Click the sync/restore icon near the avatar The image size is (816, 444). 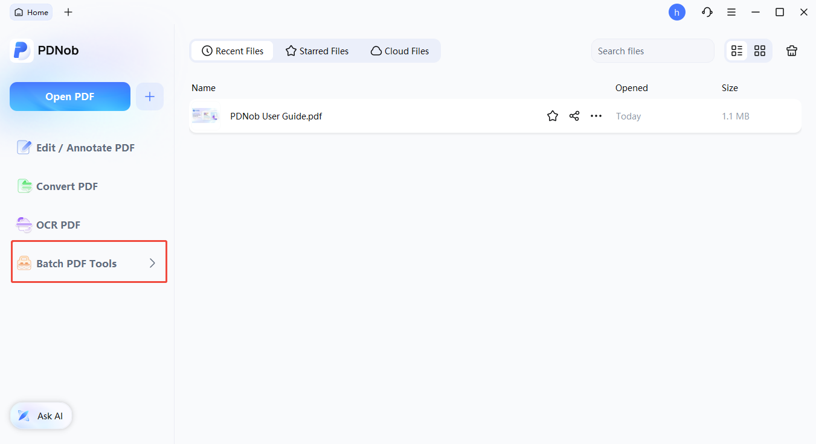pyautogui.click(x=707, y=12)
